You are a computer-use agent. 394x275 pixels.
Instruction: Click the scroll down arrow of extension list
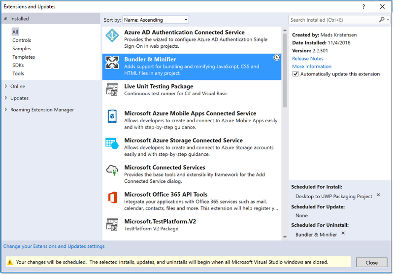285,237
